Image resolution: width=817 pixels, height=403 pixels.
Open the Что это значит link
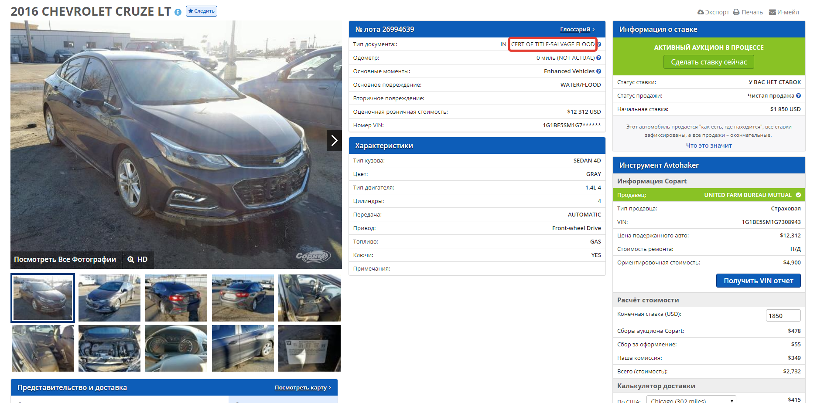coord(709,146)
